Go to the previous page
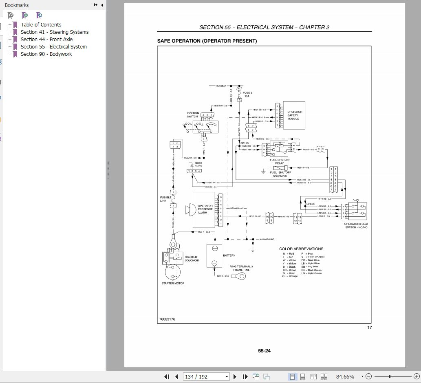The width and height of the screenshot is (421, 383). coord(176,376)
